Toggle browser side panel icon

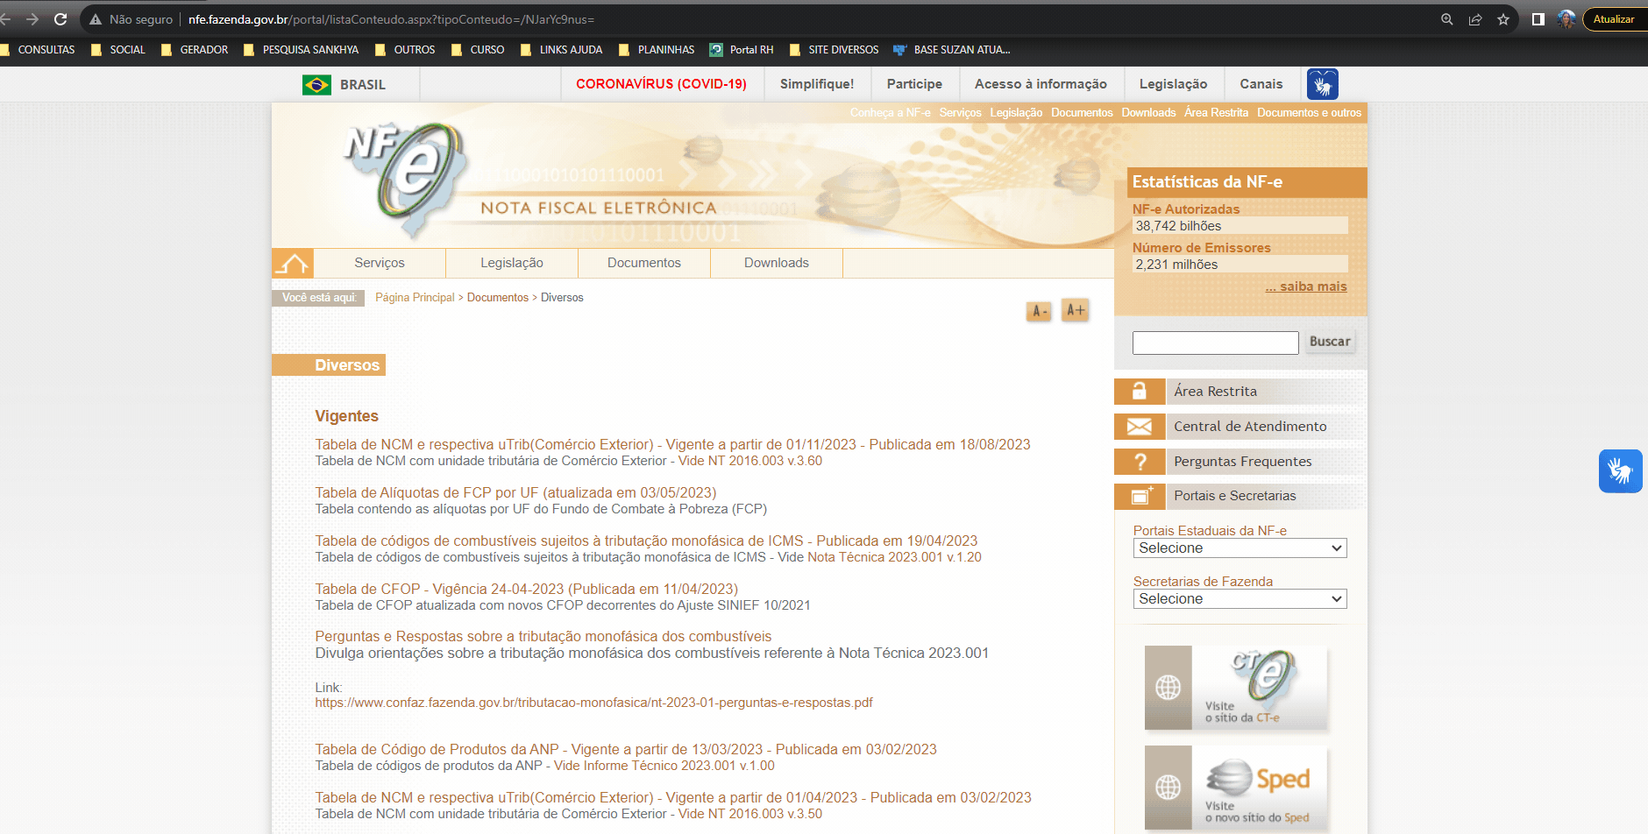click(1538, 19)
